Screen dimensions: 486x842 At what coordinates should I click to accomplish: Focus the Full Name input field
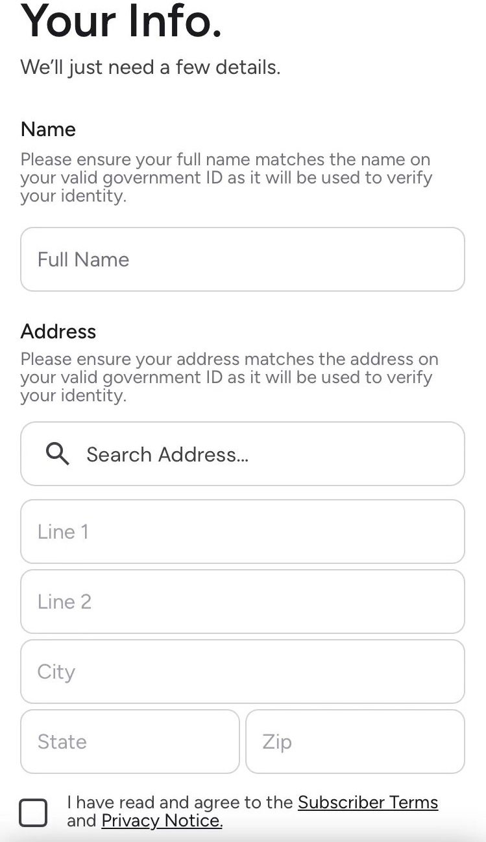pos(243,259)
